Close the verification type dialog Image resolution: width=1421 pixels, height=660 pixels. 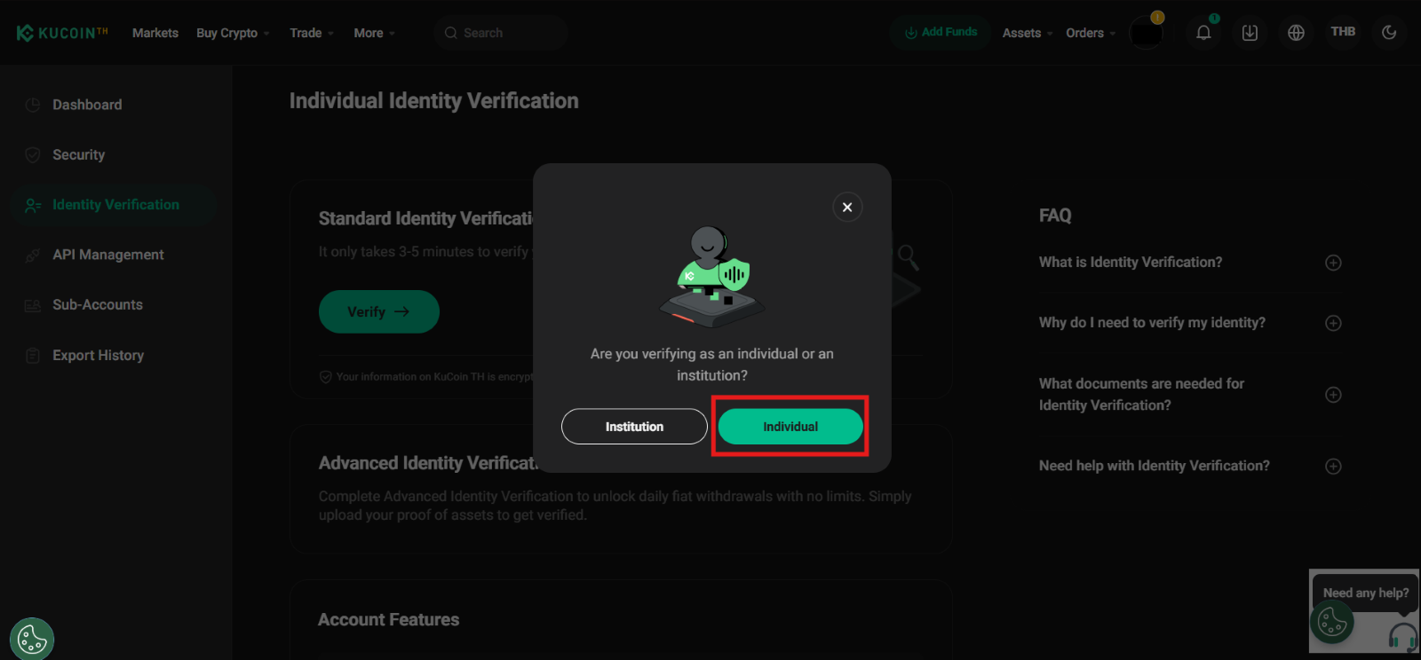tap(847, 207)
